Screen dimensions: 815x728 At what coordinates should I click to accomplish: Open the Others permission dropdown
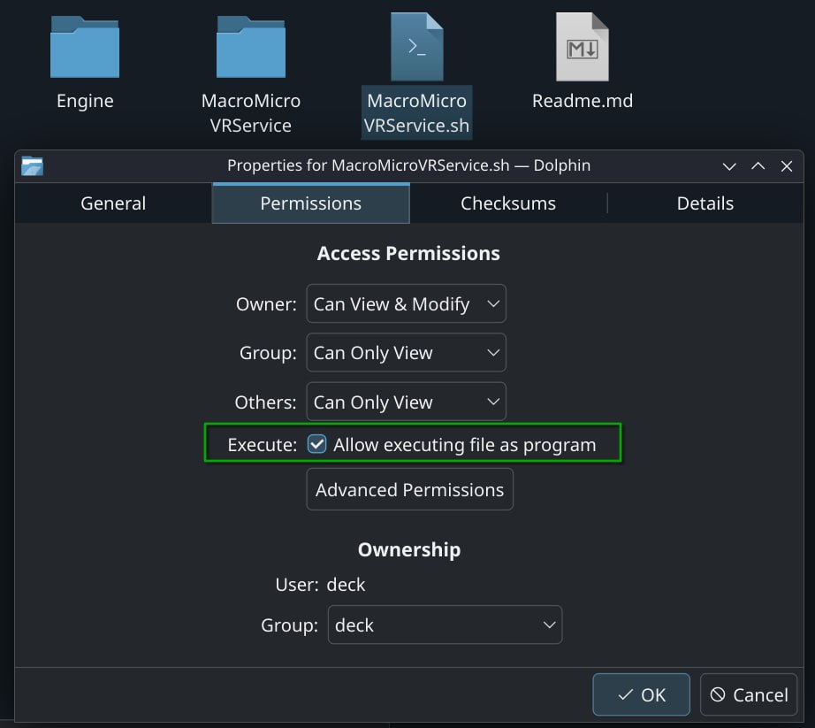(406, 402)
